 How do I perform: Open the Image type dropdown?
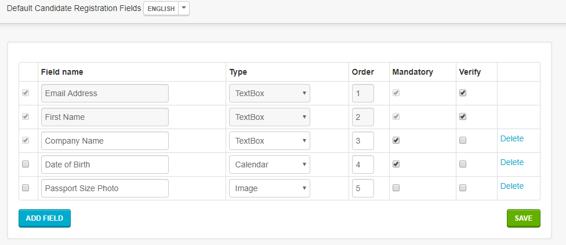(x=270, y=188)
